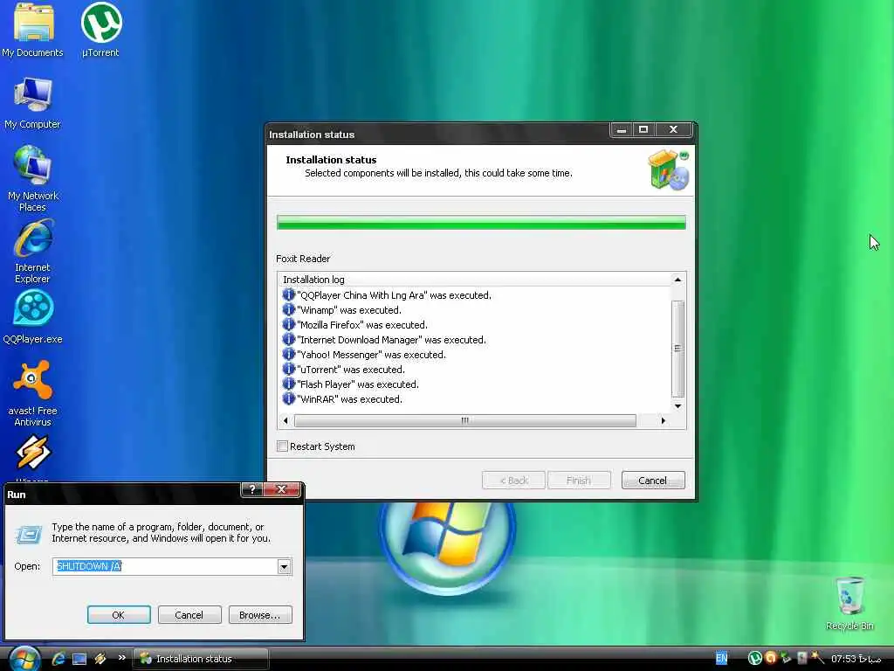Screen dimensions: 894x671
Task: Select '"Flash Player" was executed.' log entry
Action: coord(357,384)
